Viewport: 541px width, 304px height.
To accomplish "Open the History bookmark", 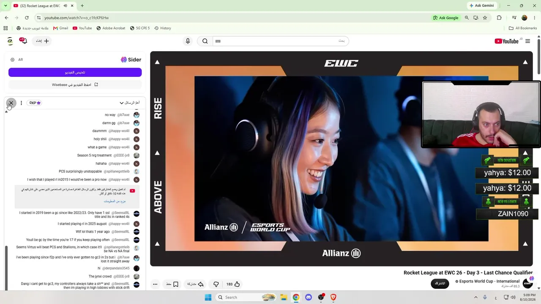I will [163, 28].
